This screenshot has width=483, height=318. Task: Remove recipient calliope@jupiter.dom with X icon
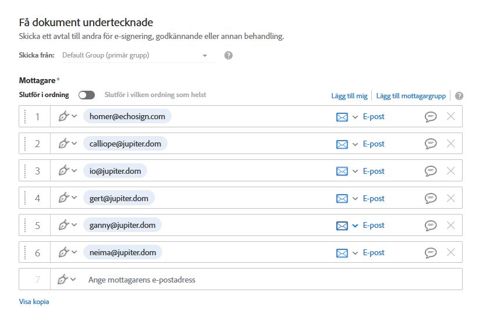click(450, 144)
